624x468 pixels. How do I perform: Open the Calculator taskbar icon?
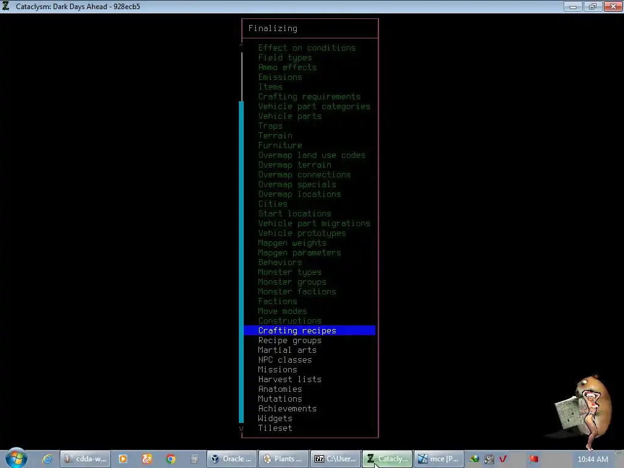(x=194, y=459)
